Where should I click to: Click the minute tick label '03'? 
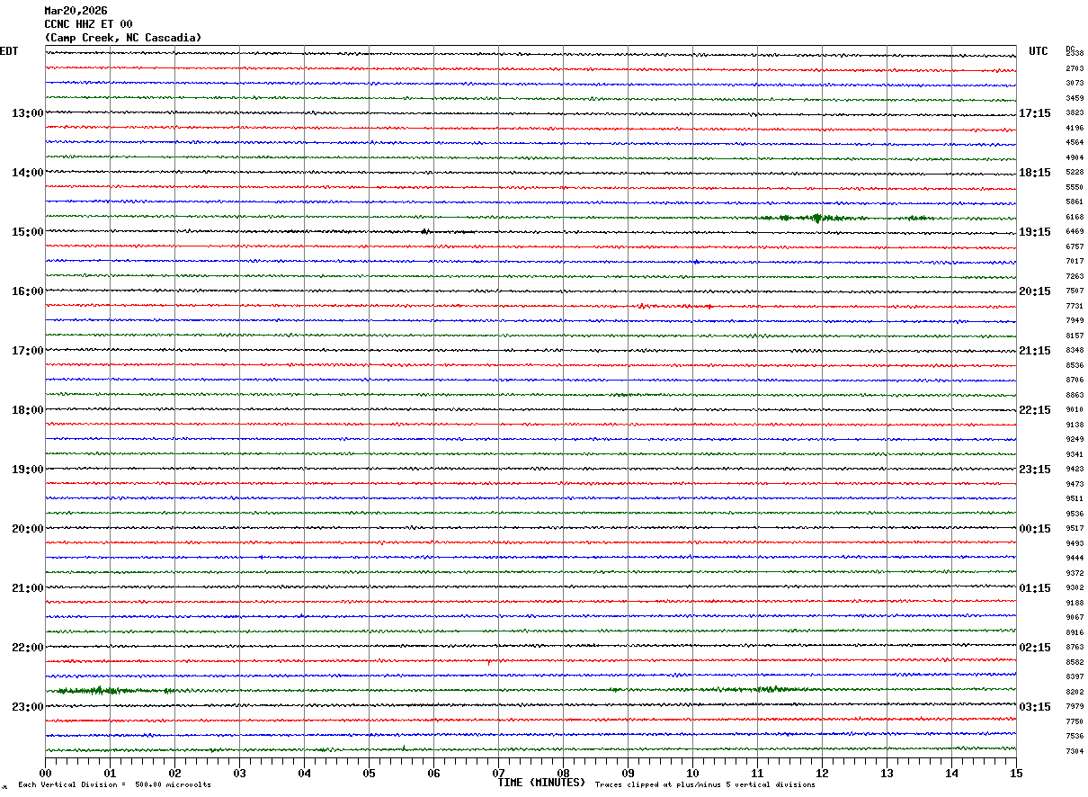click(240, 773)
